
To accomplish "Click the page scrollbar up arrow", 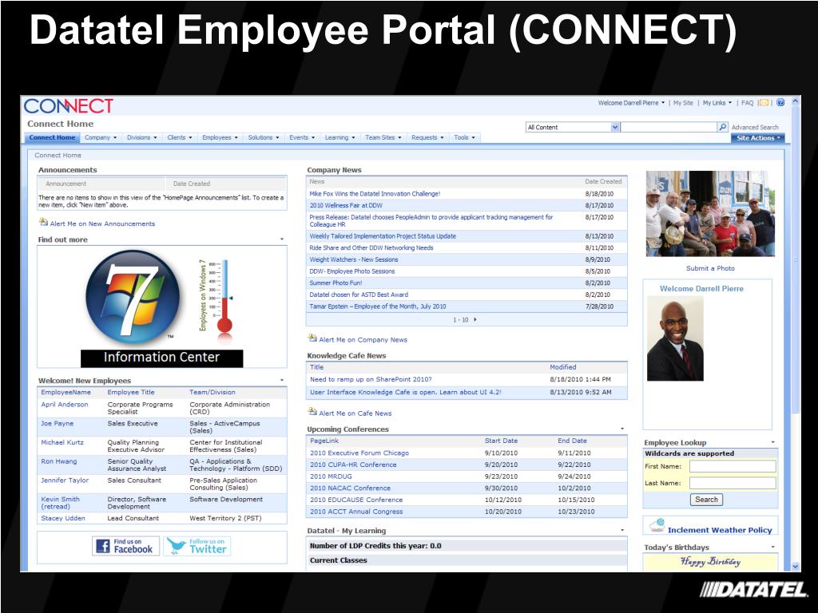I will [x=795, y=101].
